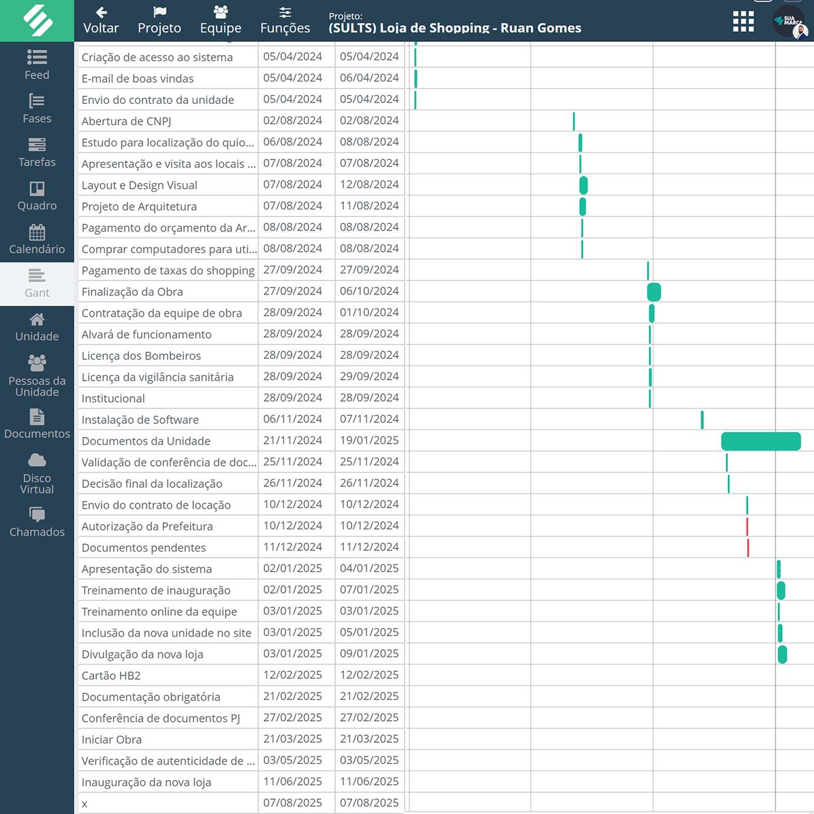The height and width of the screenshot is (814, 814).
Task: Open Quadro via the board icon
Action: (37, 190)
